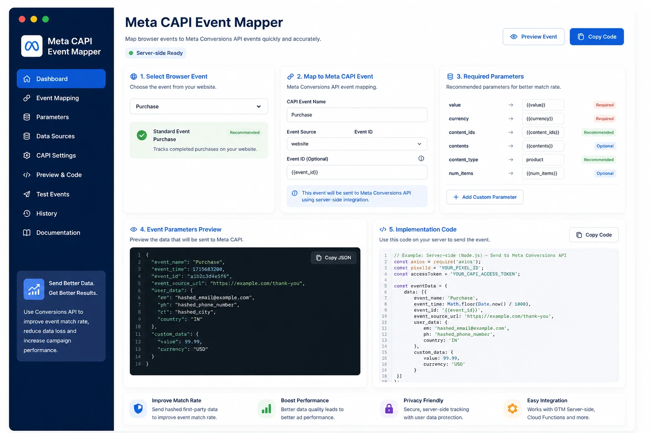650x433 pixels.
Task: Open Dashboard in the sidebar
Action: coord(61,79)
